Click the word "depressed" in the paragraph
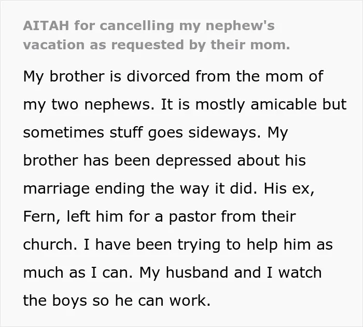 point(193,160)
